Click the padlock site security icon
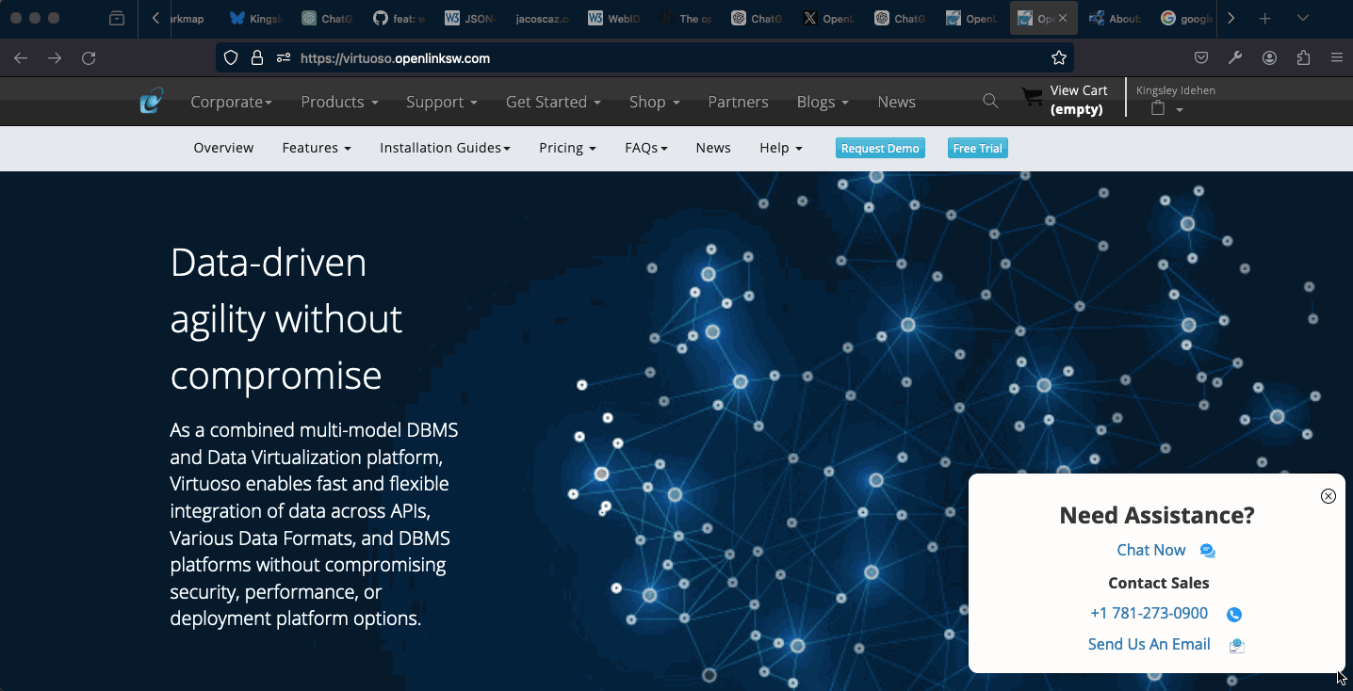This screenshot has height=691, width=1353. pyautogui.click(x=256, y=58)
